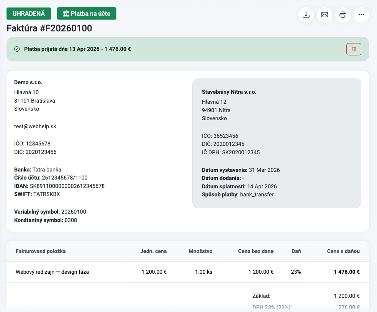Click the Množstvo column header
Viewport: 377px width, 312px height.
tap(200, 251)
